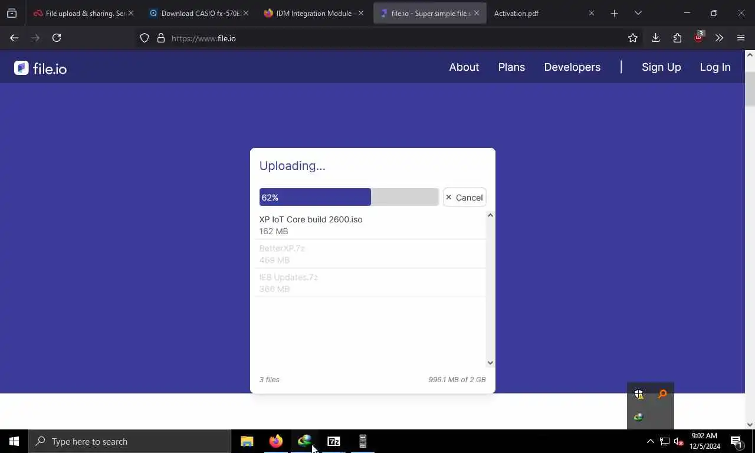Click Log In in header
The height and width of the screenshot is (453, 755).
[715, 67]
